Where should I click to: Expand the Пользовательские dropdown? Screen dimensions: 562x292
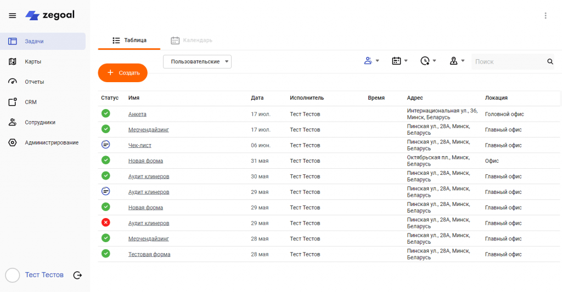coord(197,62)
